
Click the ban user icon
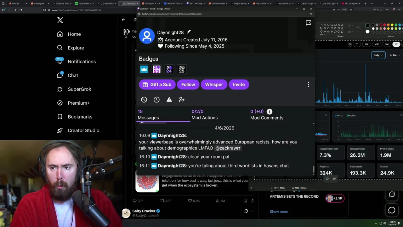[144, 100]
